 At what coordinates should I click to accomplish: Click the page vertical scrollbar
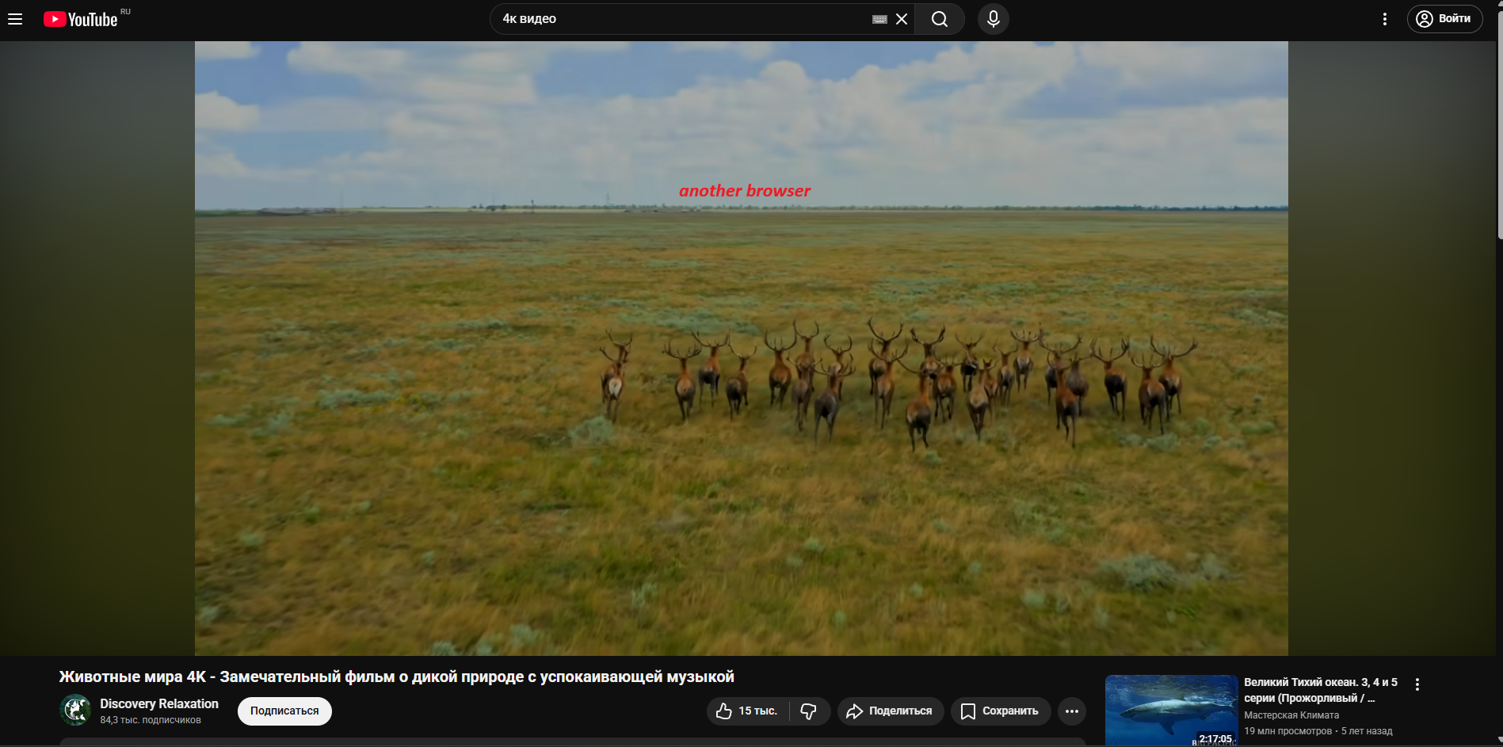click(1498, 143)
